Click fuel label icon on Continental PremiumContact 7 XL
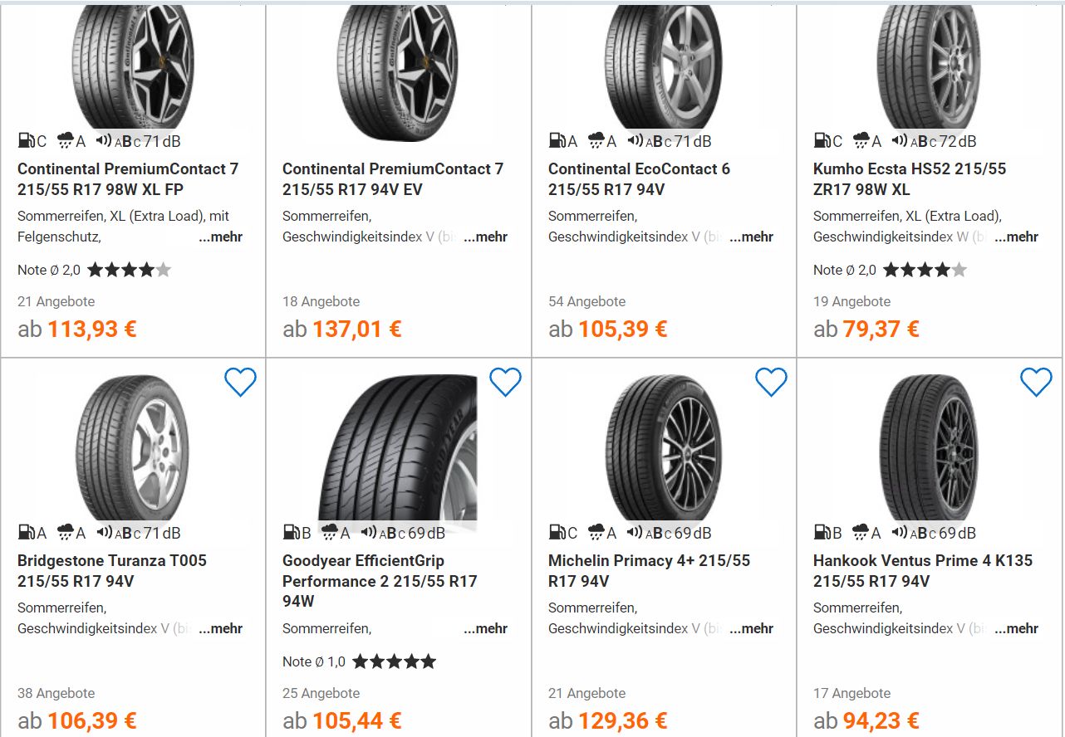The height and width of the screenshot is (737, 1065). point(26,141)
